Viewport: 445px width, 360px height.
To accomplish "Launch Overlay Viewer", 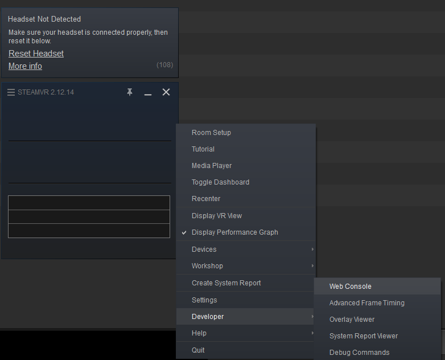I will pos(377,320).
